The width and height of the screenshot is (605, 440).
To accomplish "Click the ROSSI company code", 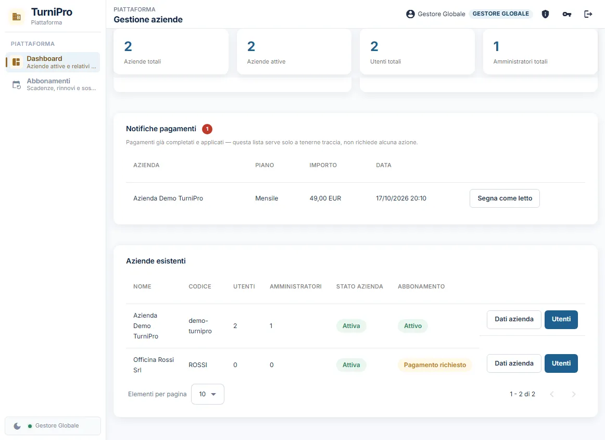I will pos(198,365).
